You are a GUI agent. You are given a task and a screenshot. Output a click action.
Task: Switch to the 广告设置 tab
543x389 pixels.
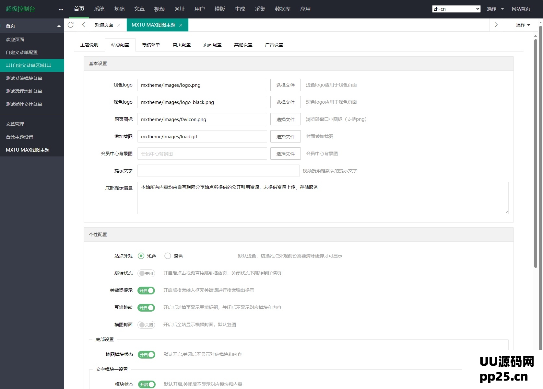(274, 45)
